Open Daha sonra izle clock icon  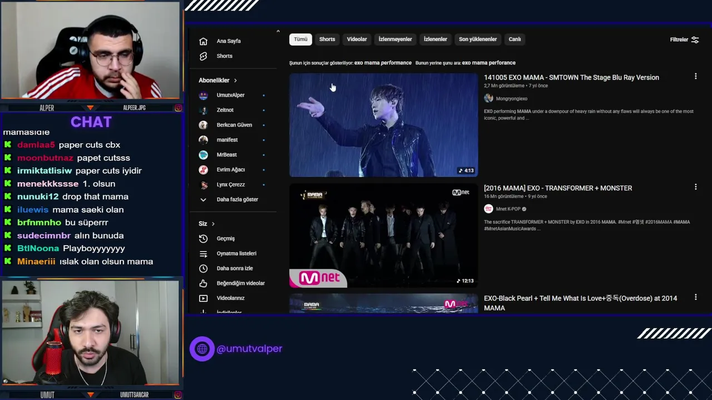pyautogui.click(x=203, y=268)
